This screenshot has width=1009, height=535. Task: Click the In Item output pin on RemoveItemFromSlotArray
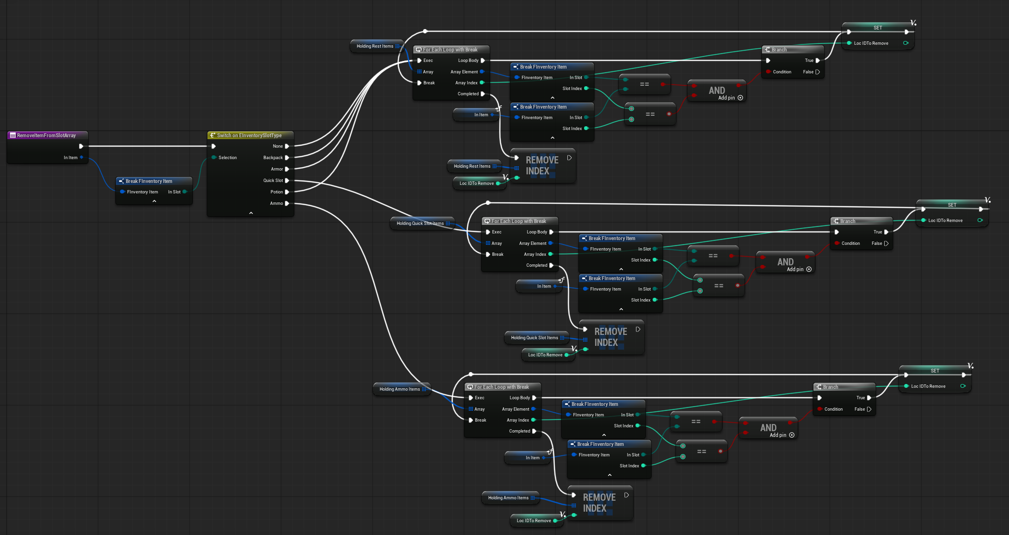pos(82,158)
